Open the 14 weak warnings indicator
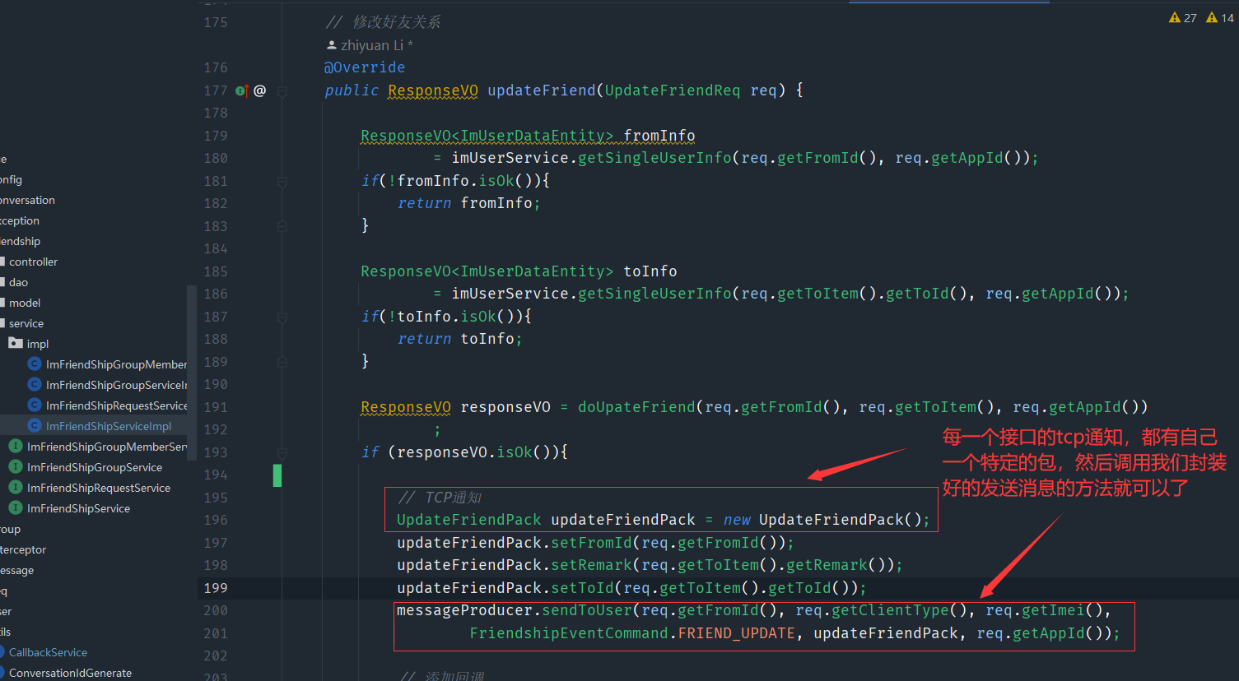 pyautogui.click(x=1219, y=17)
